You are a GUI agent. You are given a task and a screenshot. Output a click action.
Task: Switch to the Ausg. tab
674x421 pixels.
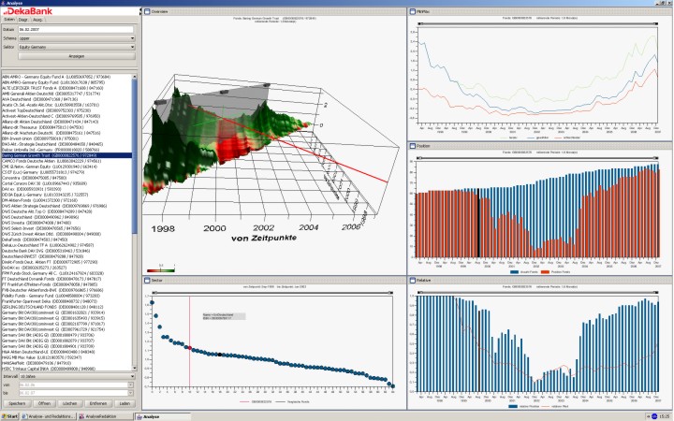click(x=37, y=20)
